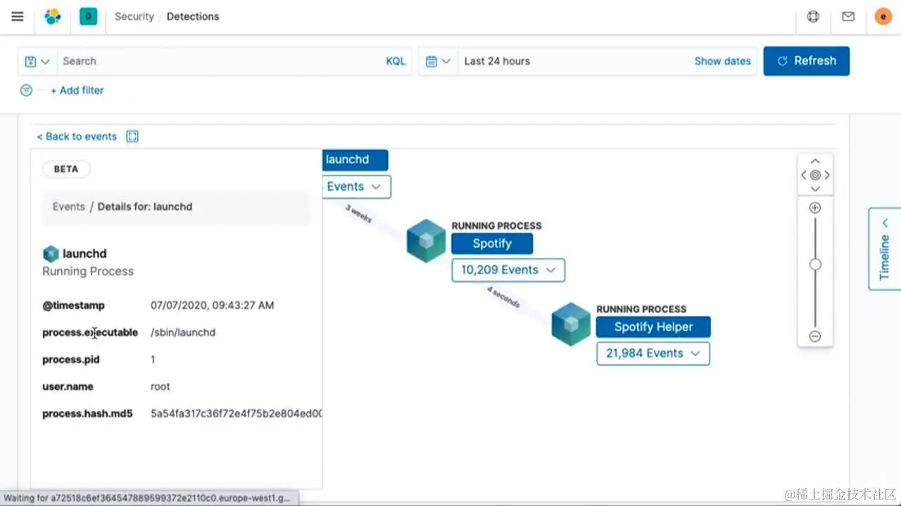Select the Spotify process cube node
Image resolution: width=901 pixels, height=506 pixels.
tap(427, 241)
